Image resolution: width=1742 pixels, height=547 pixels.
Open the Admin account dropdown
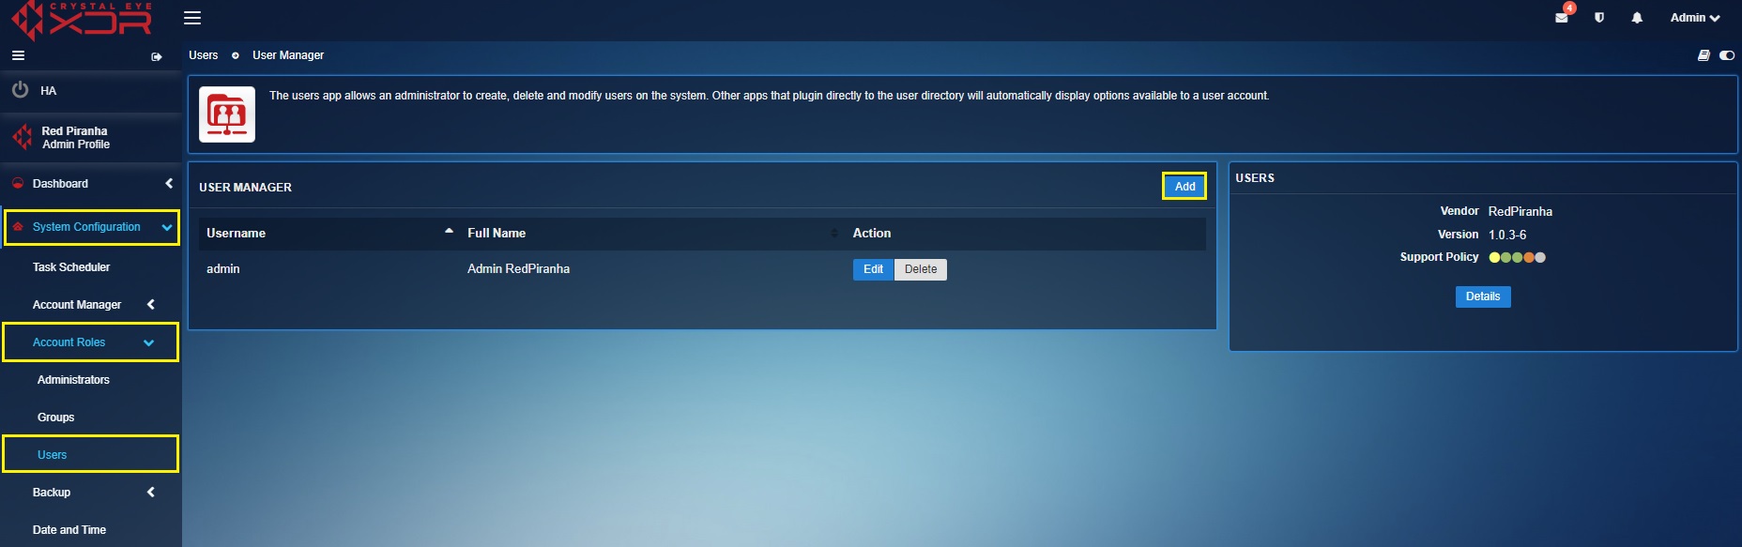(x=1695, y=18)
